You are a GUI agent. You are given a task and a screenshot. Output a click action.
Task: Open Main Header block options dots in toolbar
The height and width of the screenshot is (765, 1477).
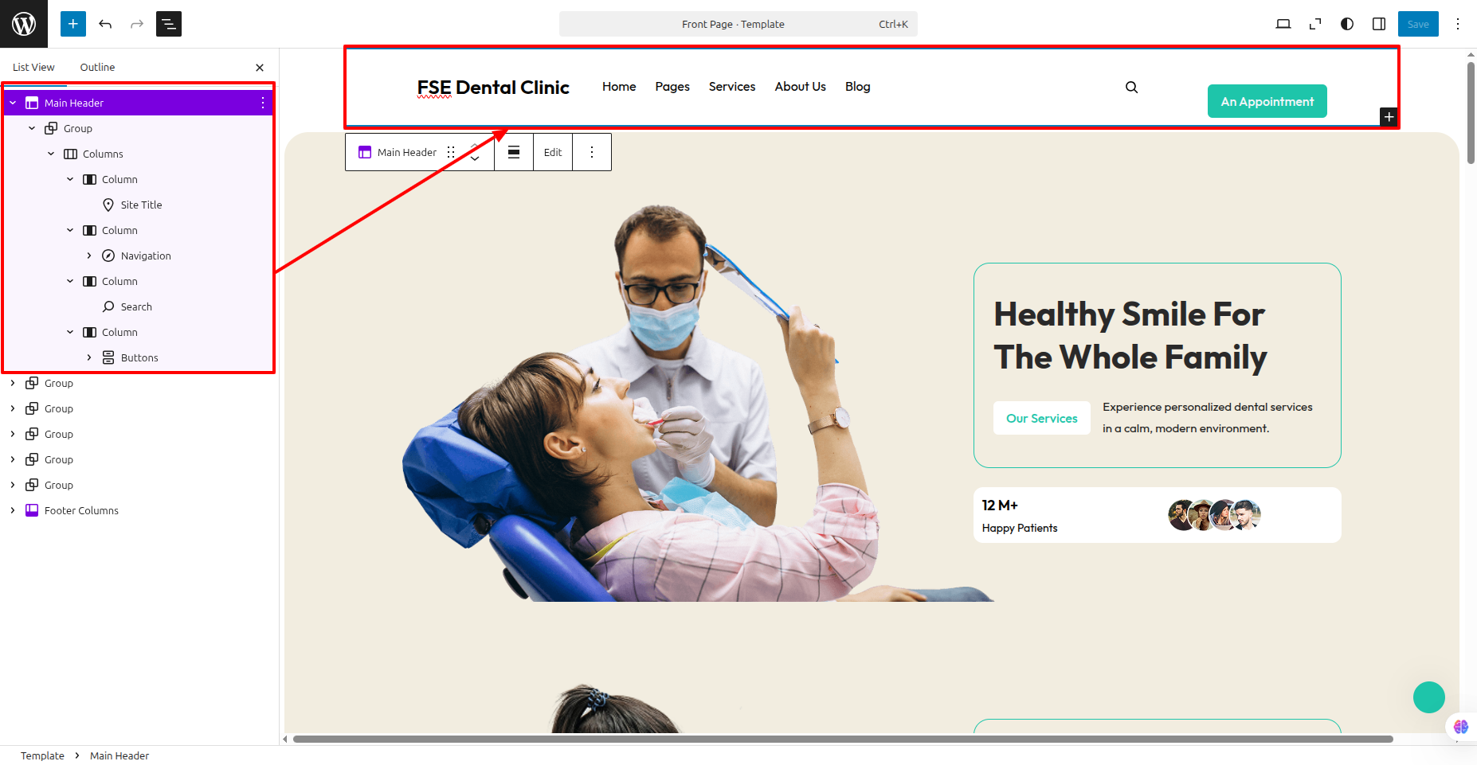[592, 152]
